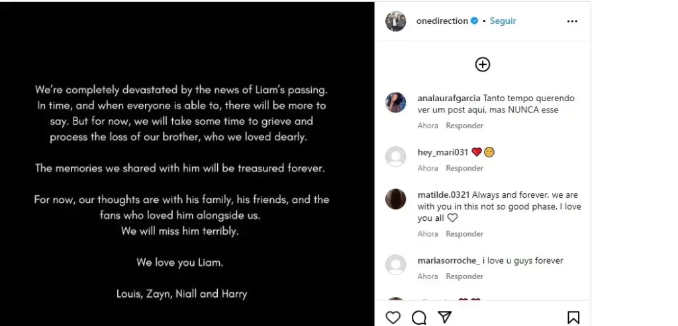Viewport: 678px width, 326px height.
Task: Share the post via paper plane icon
Action: [445, 317]
